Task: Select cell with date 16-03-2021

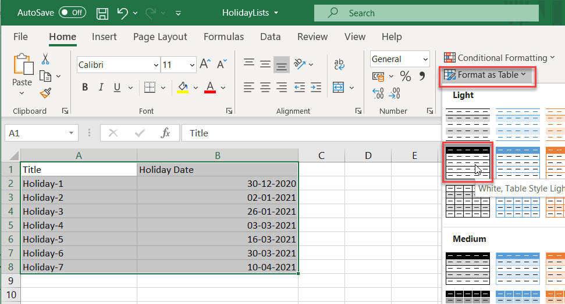Action: point(218,240)
